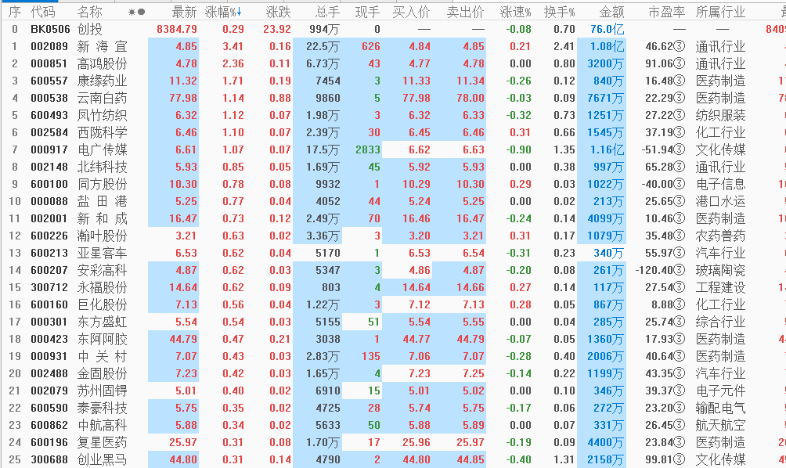786x468 pixels.
Task: Click 现手 value 2833 for 电广传媒
Action: pos(368,149)
